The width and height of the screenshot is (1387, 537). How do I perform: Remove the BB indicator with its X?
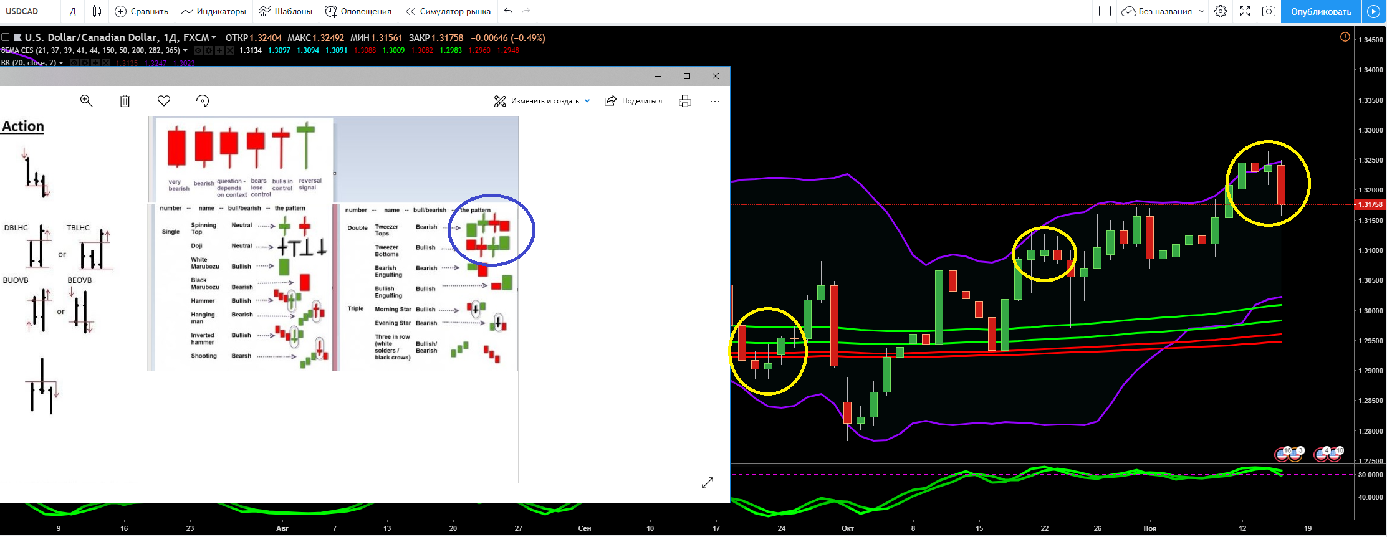(x=106, y=63)
